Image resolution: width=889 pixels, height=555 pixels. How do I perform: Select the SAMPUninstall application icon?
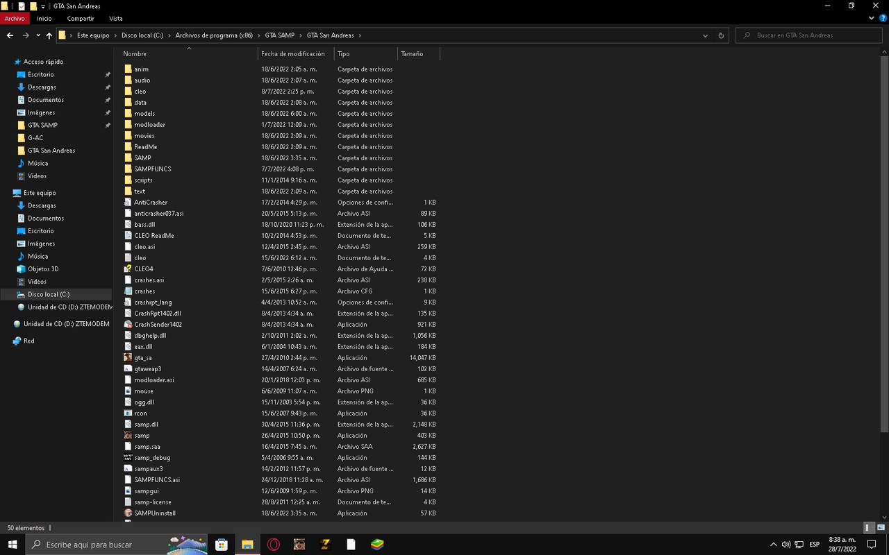(x=128, y=513)
